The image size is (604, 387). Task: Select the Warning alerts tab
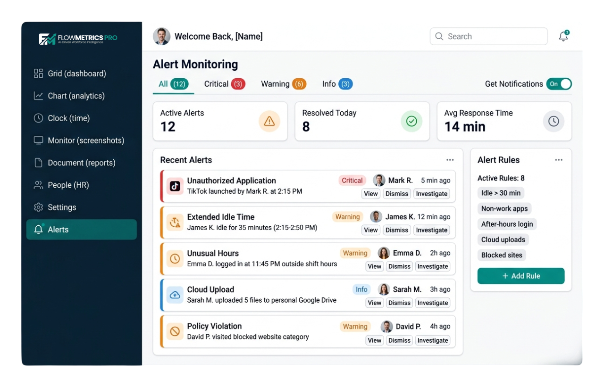coord(283,84)
